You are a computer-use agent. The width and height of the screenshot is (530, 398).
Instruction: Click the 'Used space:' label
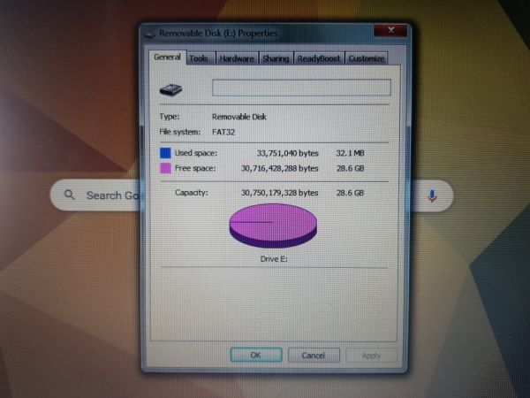(x=196, y=153)
